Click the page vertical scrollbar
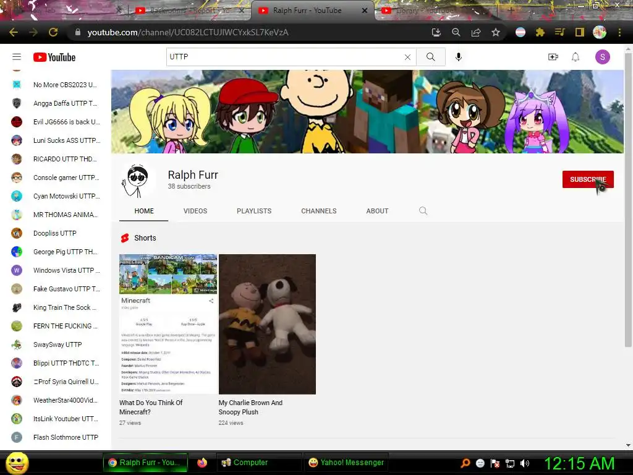This screenshot has height=475, width=633. [x=628, y=200]
